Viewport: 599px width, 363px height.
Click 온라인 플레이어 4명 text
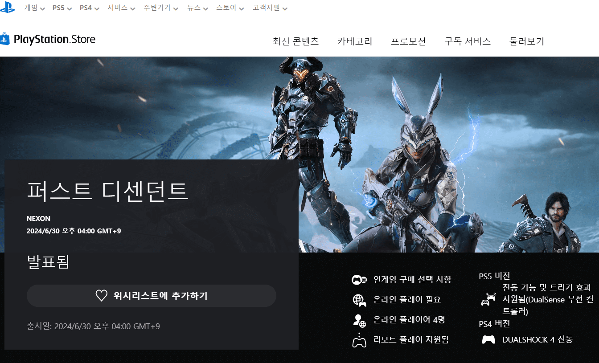click(409, 320)
